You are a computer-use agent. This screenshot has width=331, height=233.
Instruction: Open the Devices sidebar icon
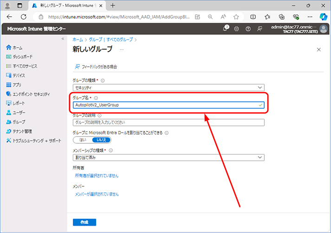[x=9, y=75]
